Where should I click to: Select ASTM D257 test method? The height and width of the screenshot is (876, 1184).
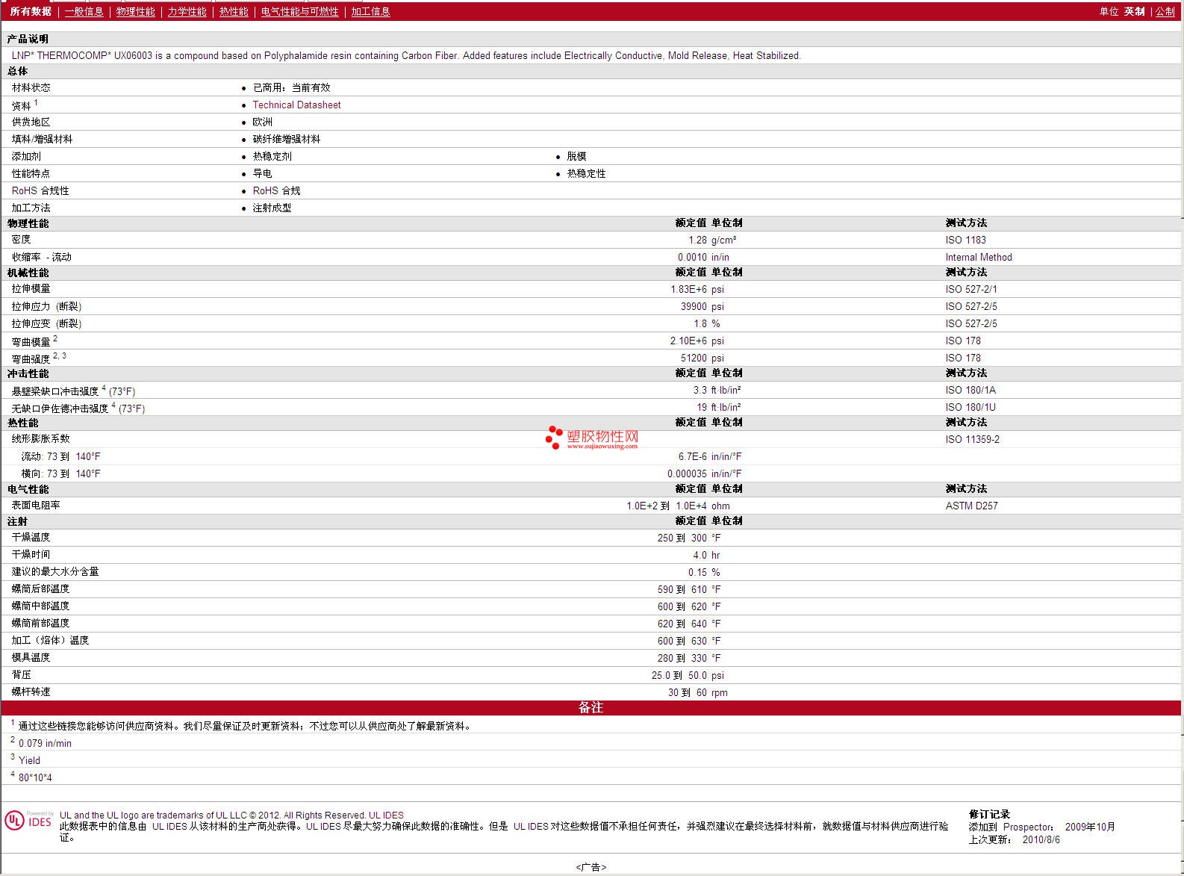pyautogui.click(x=971, y=506)
